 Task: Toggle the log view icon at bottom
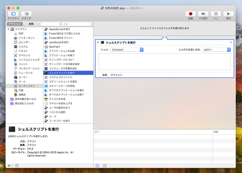[x=98, y=166]
